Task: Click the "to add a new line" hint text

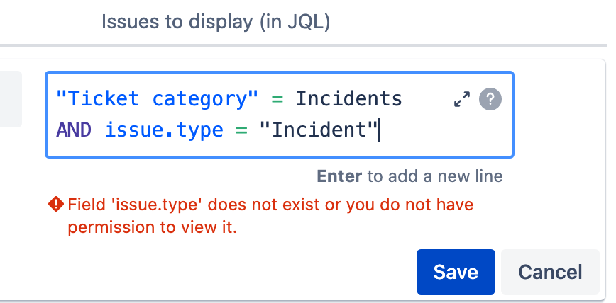Action: tap(435, 176)
